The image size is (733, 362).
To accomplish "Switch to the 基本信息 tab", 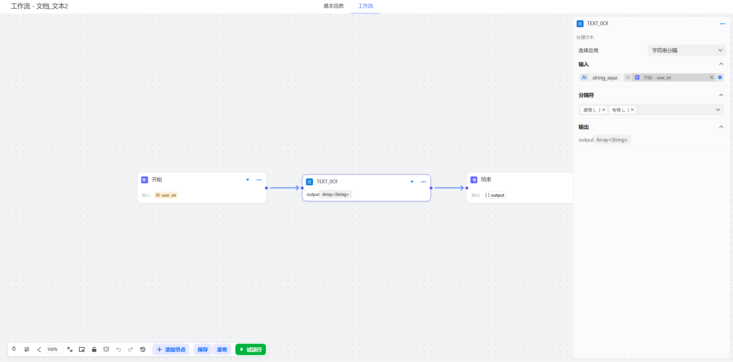I will point(333,6).
